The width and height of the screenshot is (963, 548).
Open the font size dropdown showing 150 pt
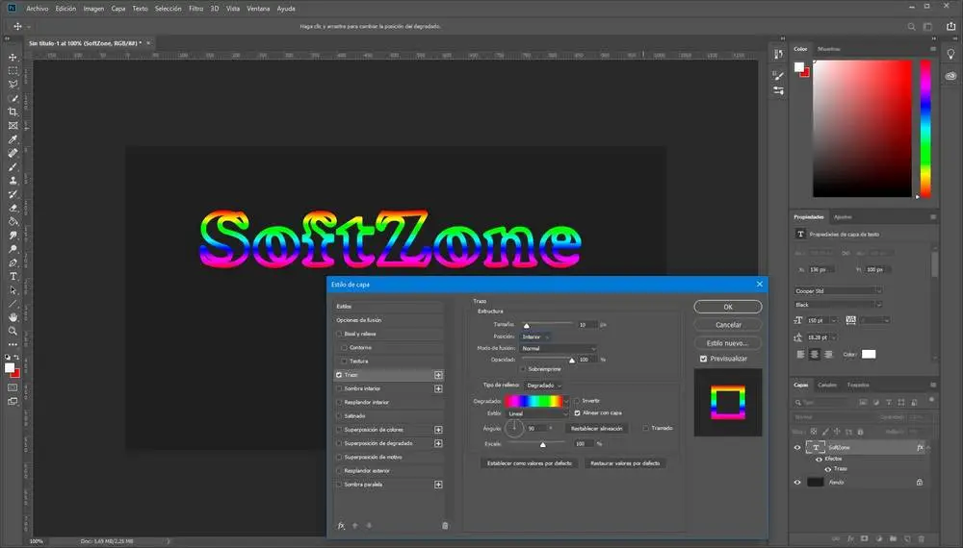(x=833, y=320)
